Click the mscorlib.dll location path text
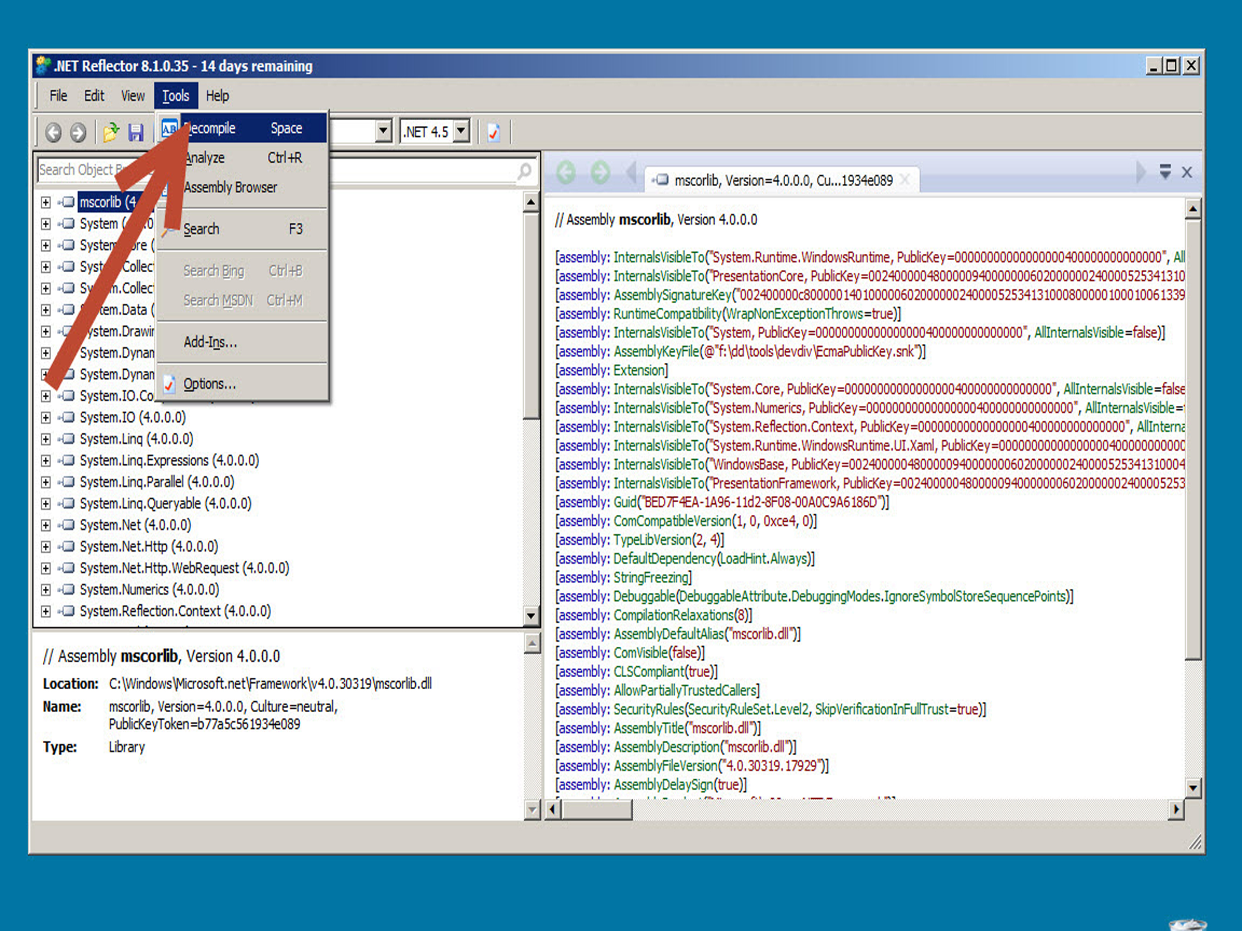Image resolution: width=1242 pixels, height=931 pixels. coord(270,684)
